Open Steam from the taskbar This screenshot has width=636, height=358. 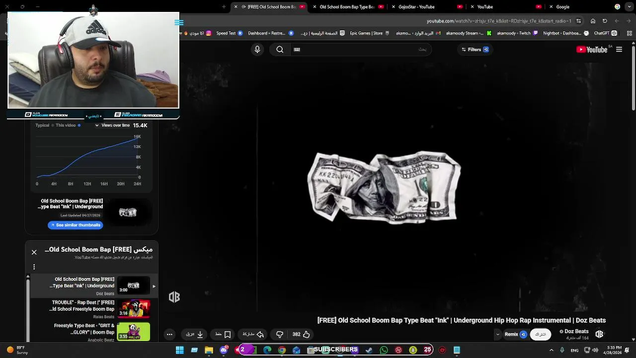(x=369, y=350)
